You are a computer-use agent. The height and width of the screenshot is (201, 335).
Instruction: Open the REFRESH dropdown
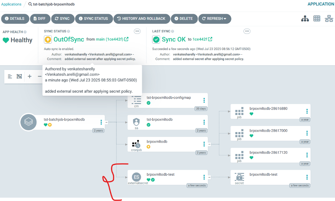[215, 19]
